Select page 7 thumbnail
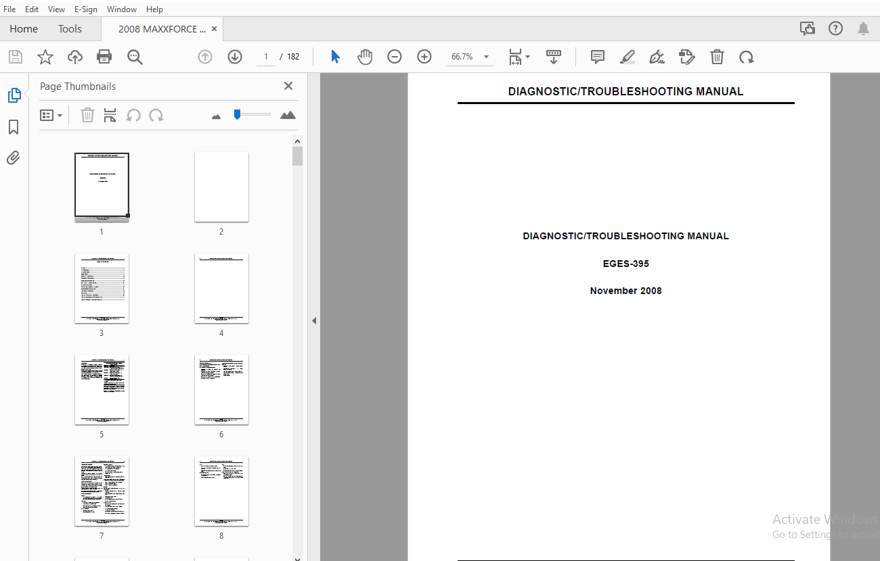Viewport: 880px width, 561px height. [x=102, y=491]
